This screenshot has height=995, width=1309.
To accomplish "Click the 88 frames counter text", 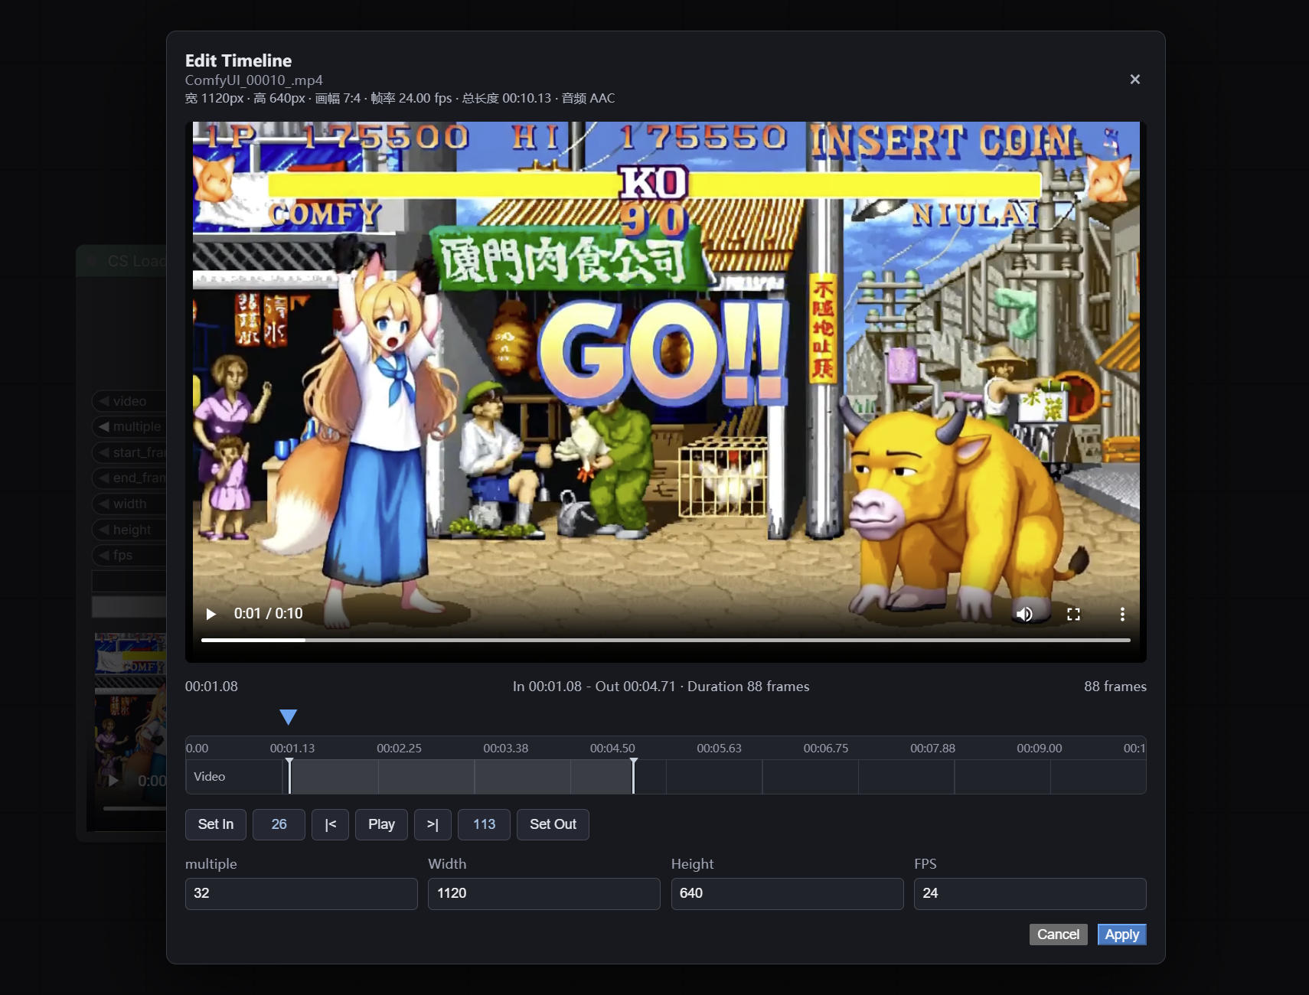I will (x=1115, y=687).
